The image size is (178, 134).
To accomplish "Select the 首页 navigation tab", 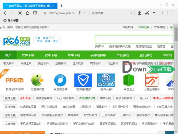I will click(x=8, y=55).
